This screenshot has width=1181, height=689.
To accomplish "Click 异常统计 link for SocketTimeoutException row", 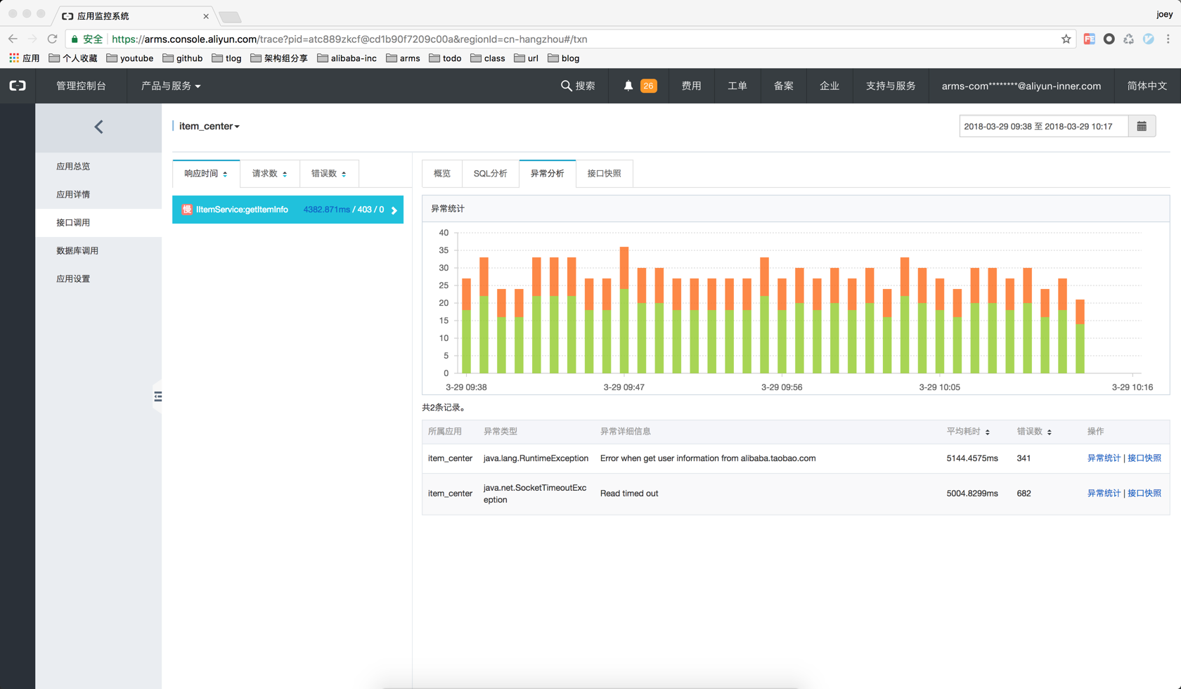I will tap(1104, 494).
